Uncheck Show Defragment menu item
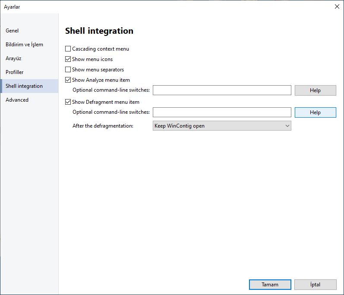The width and height of the screenshot is (344, 295). 68,102
